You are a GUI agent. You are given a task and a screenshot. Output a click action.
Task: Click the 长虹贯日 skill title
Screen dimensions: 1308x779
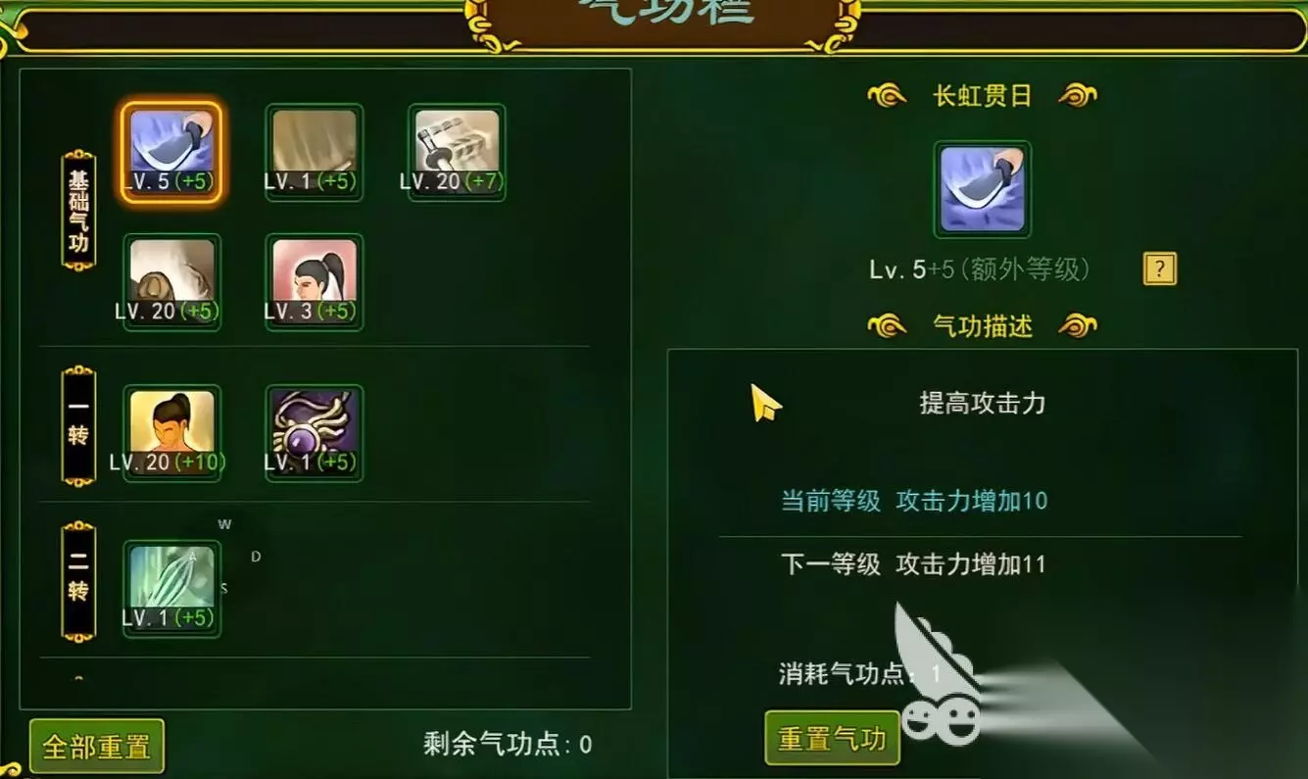(x=983, y=96)
